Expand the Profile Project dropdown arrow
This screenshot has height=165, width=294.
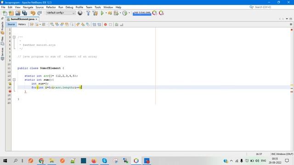pyautogui.click(x=120, y=13)
